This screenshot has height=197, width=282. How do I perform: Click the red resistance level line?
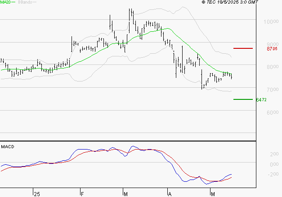point(243,48)
